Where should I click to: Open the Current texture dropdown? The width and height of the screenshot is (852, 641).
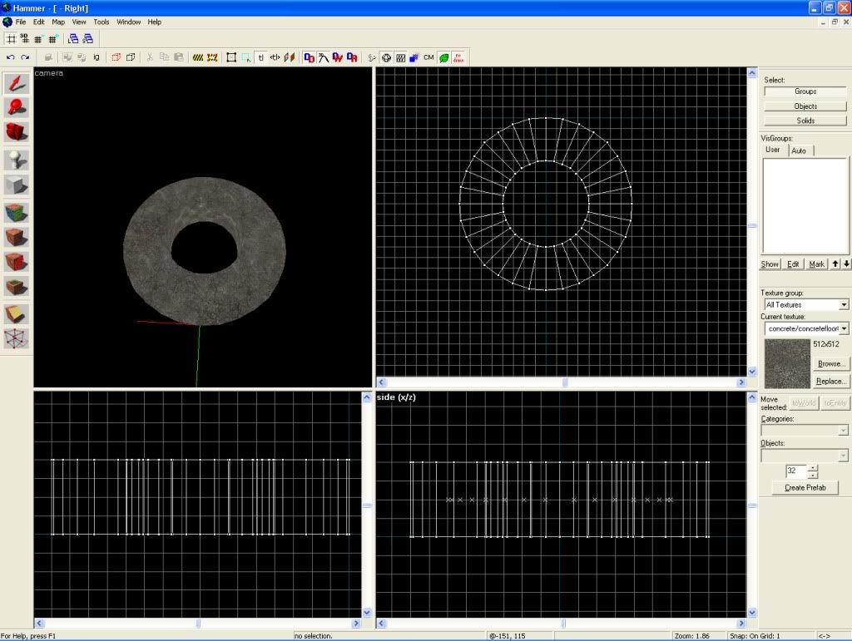pos(844,329)
